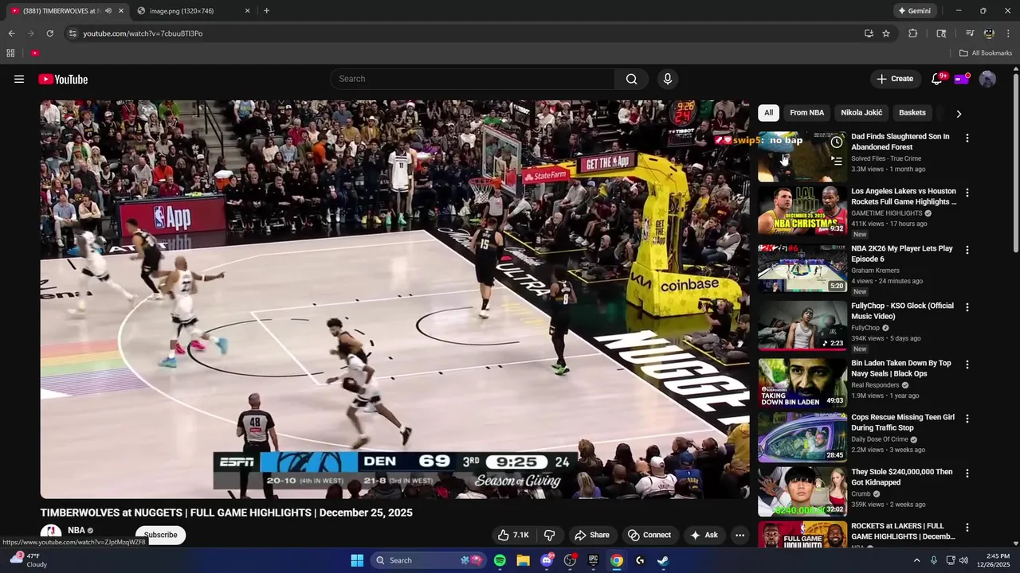The height and width of the screenshot is (573, 1020).
Task: Open a new browser tab
Action: pyautogui.click(x=266, y=11)
